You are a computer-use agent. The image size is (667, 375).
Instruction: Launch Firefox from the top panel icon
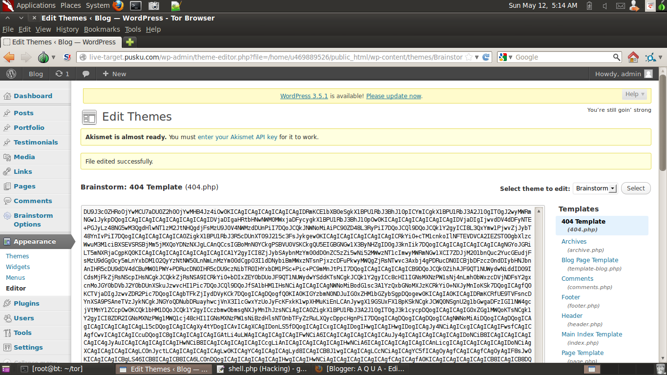tap(118, 6)
